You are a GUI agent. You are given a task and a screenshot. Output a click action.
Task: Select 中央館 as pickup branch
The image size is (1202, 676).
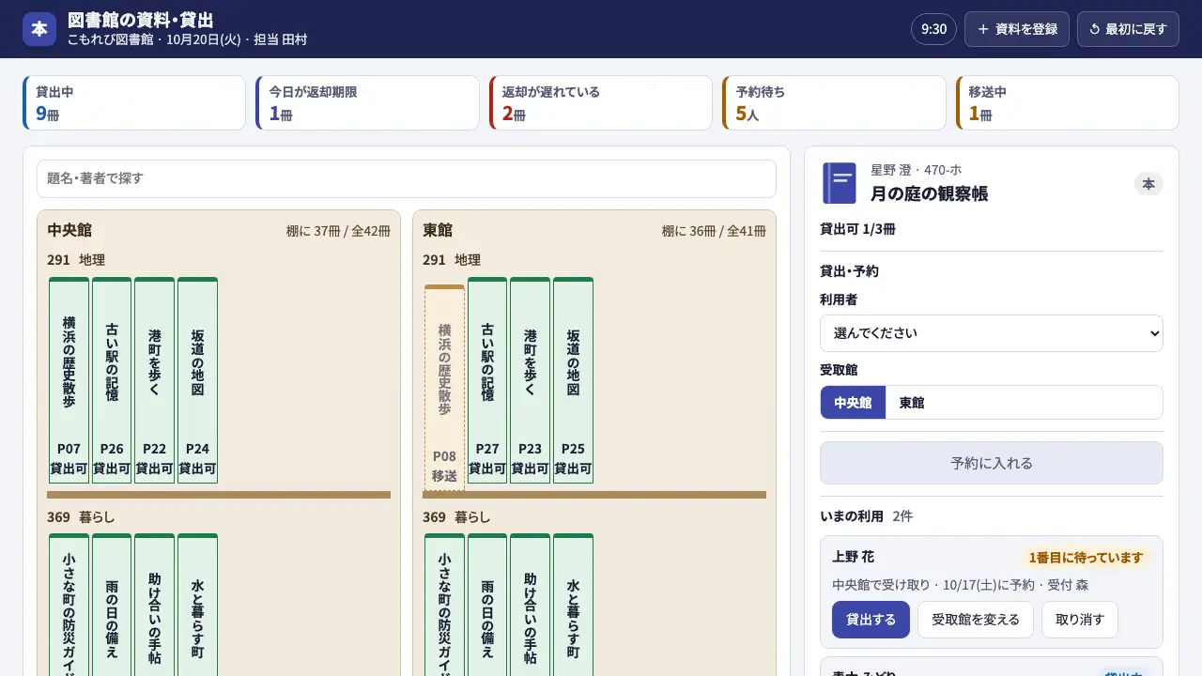point(854,403)
